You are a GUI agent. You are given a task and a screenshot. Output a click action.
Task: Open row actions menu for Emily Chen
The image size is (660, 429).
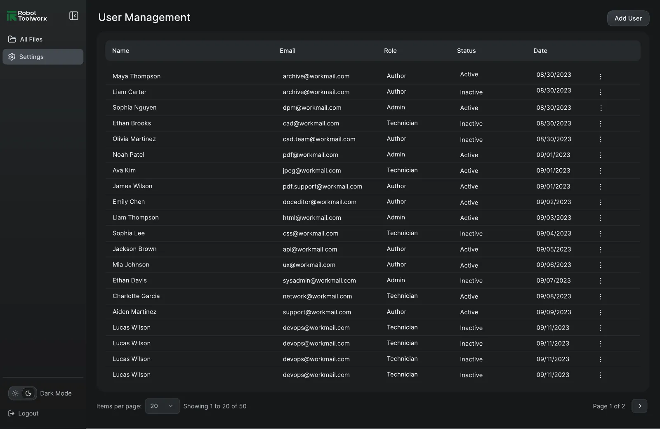tap(601, 202)
